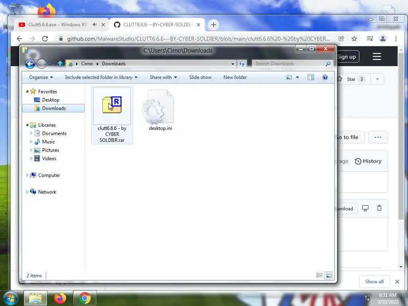Open GitHub three-dots more options button
Viewport: 408px width, 306px height.
pyautogui.click(x=378, y=137)
